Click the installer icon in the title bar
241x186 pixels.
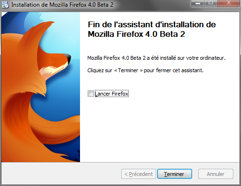point(5,5)
